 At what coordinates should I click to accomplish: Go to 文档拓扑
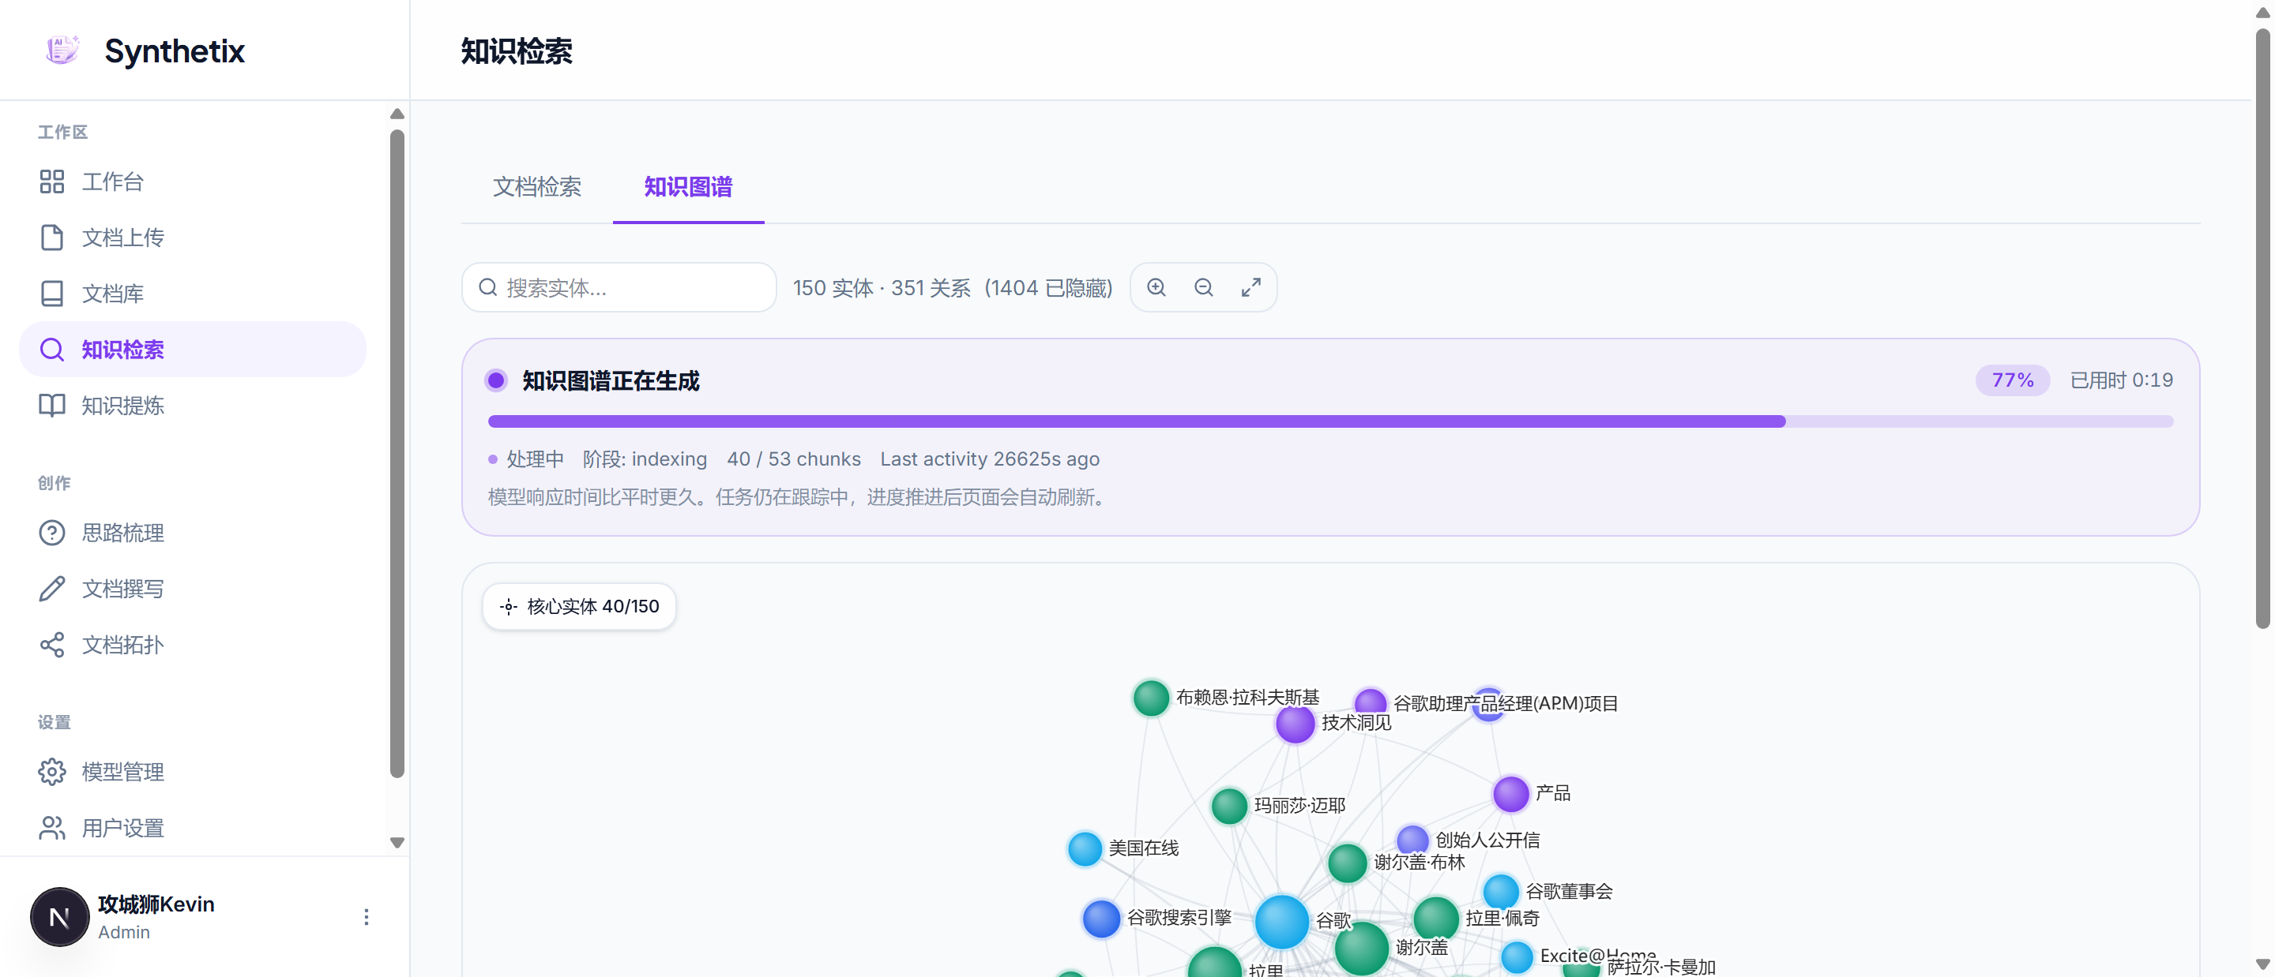(193, 646)
